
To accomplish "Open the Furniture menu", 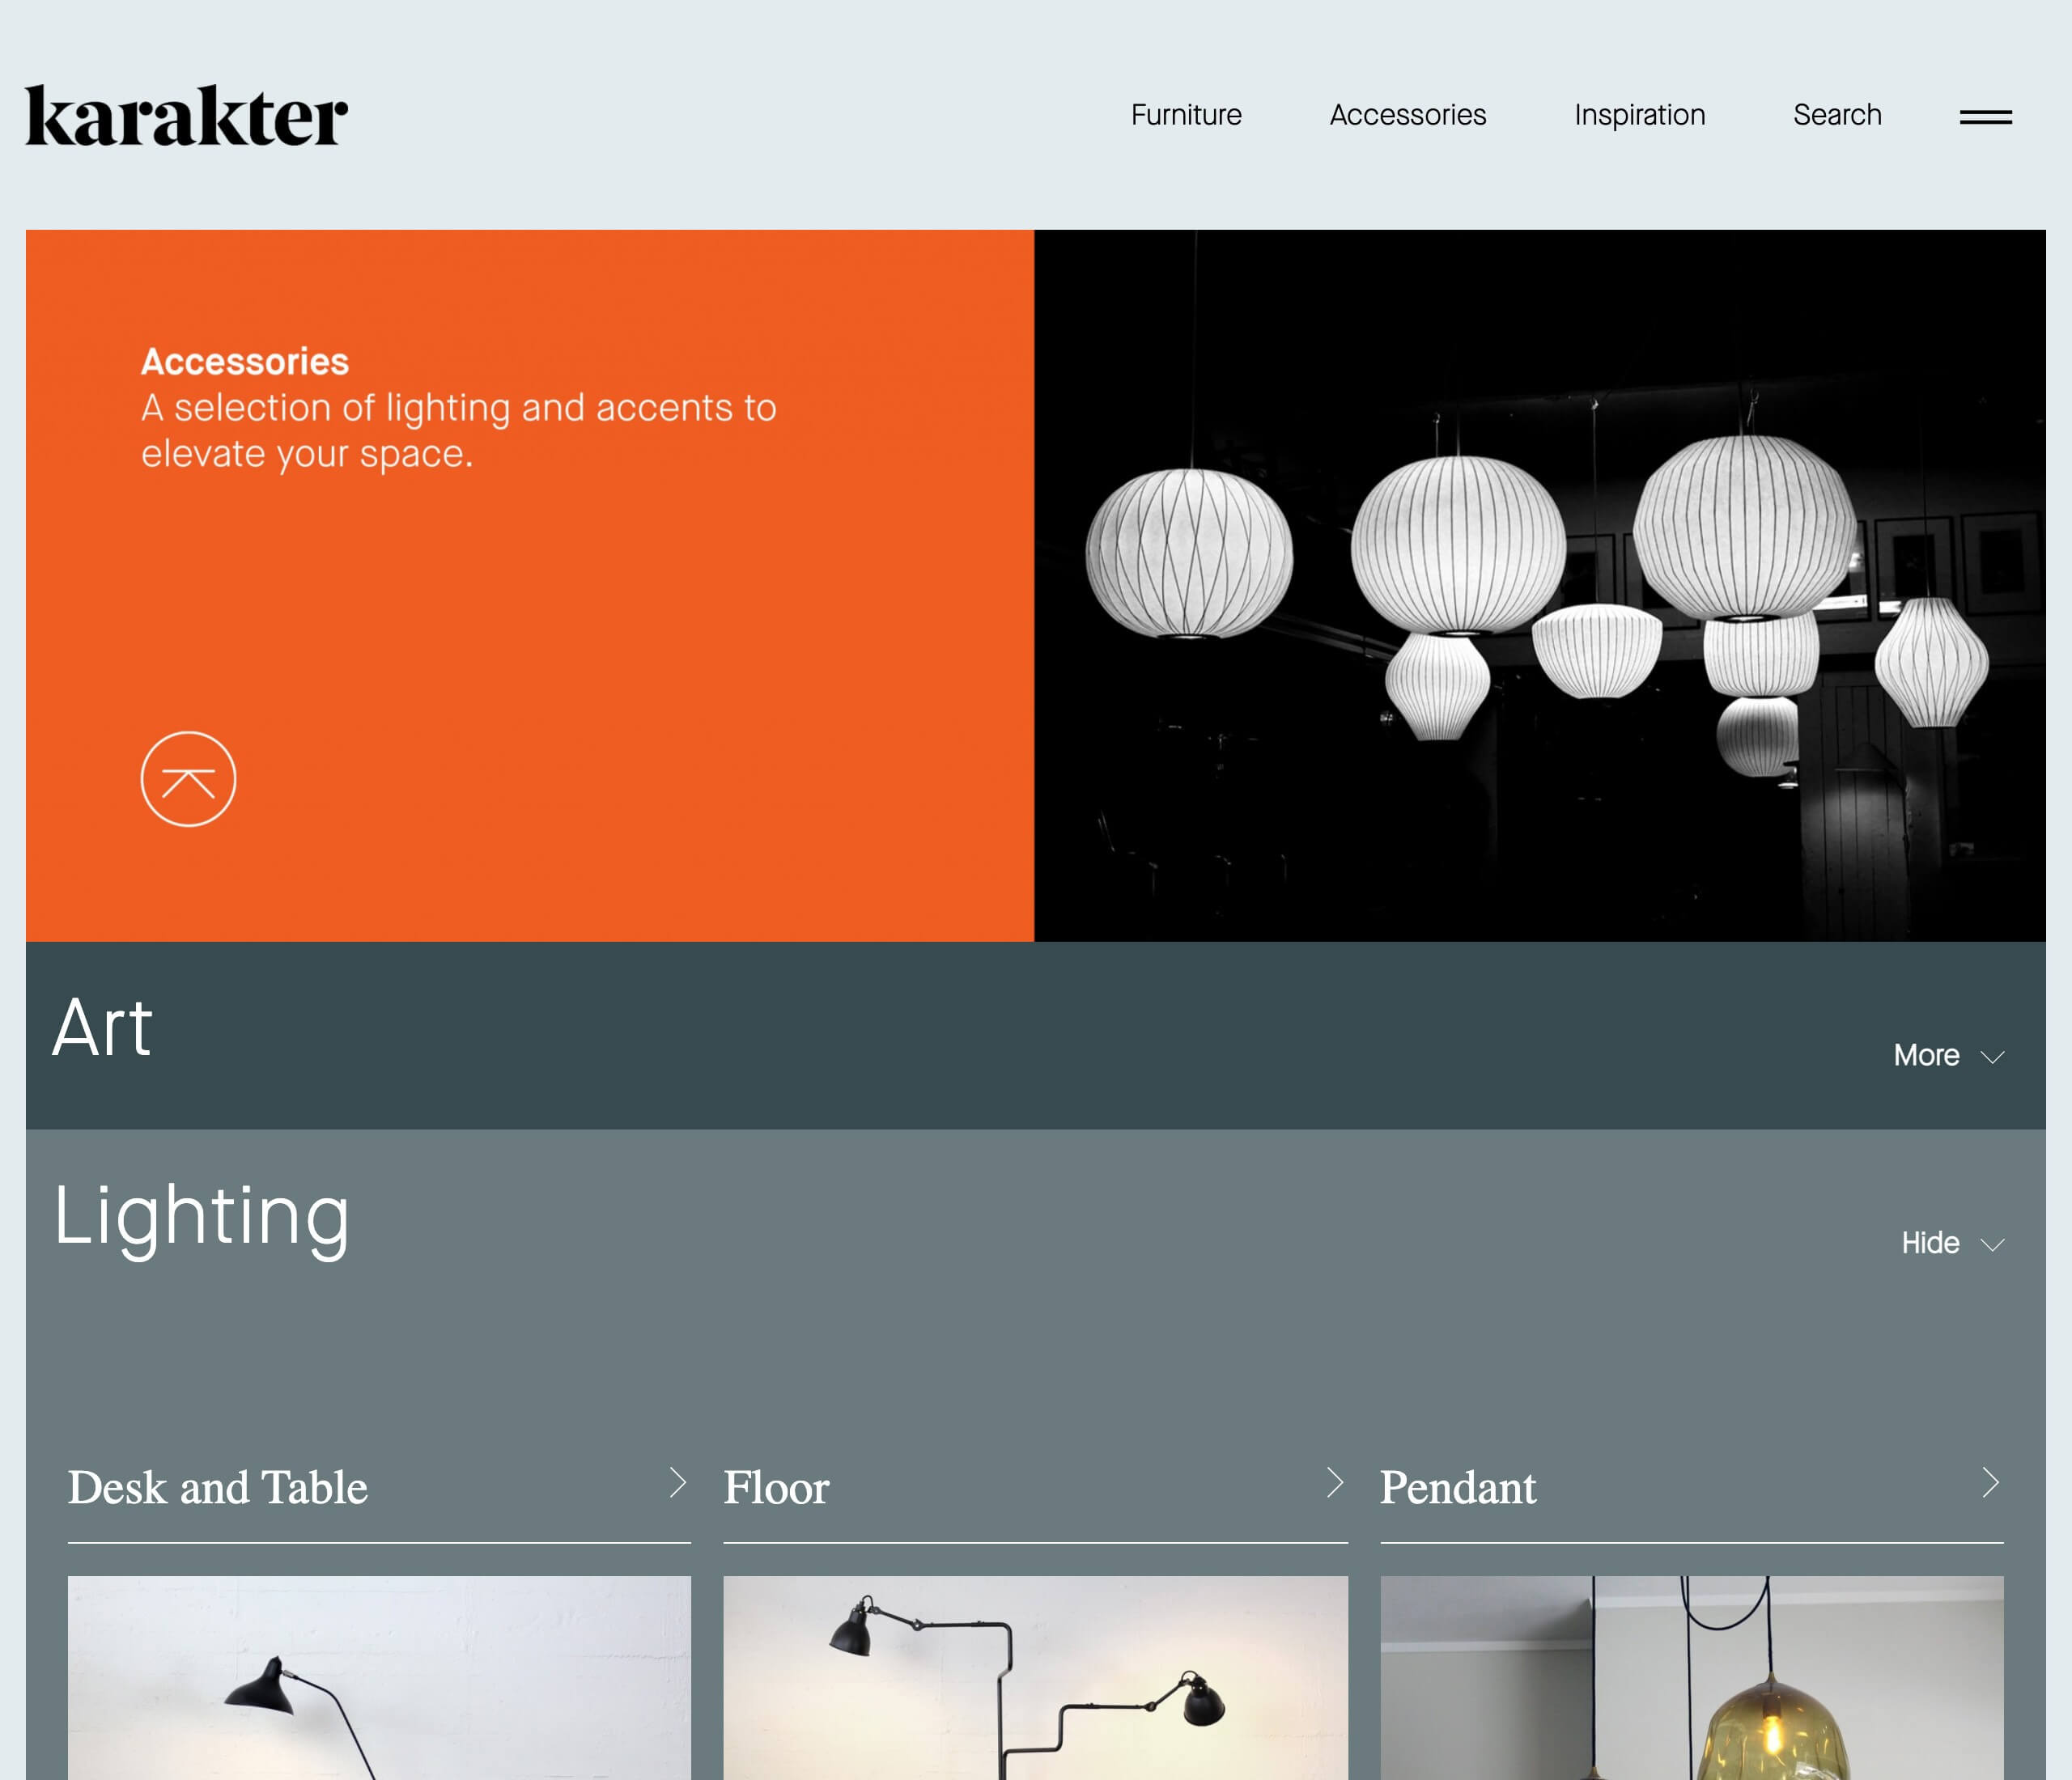I will pyautogui.click(x=1186, y=115).
